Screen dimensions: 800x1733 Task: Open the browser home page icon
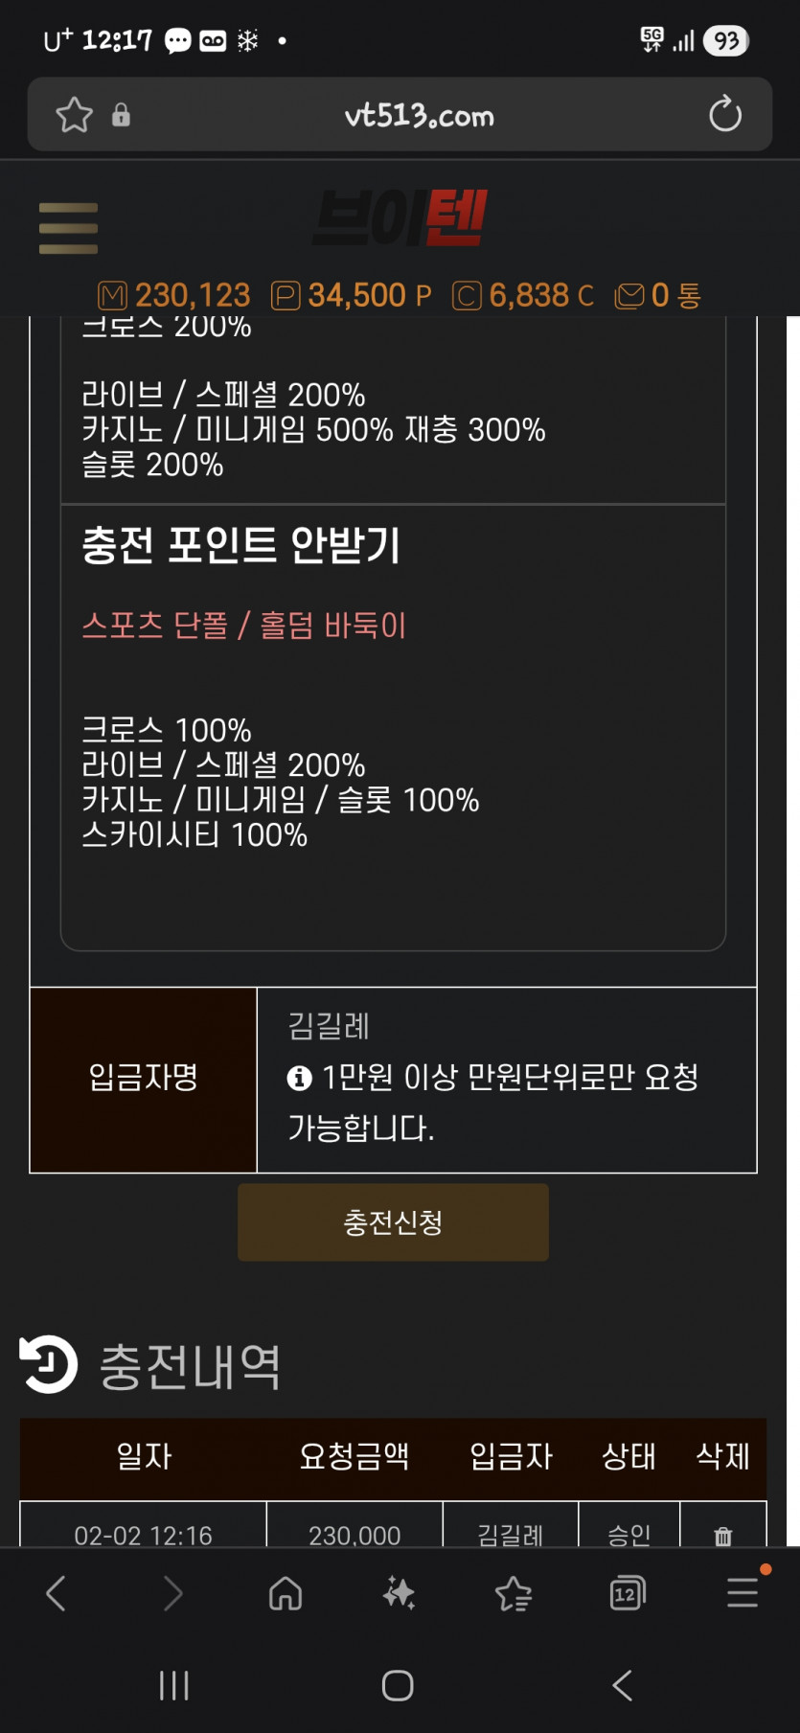[x=286, y=1594]
